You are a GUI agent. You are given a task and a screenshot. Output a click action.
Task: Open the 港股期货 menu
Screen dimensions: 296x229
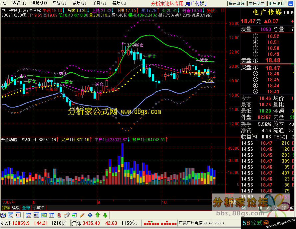(39, 3)
